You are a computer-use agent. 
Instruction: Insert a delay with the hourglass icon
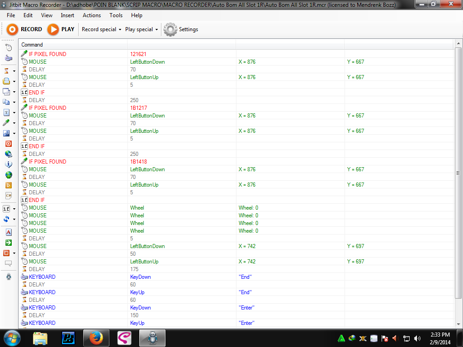6,71
